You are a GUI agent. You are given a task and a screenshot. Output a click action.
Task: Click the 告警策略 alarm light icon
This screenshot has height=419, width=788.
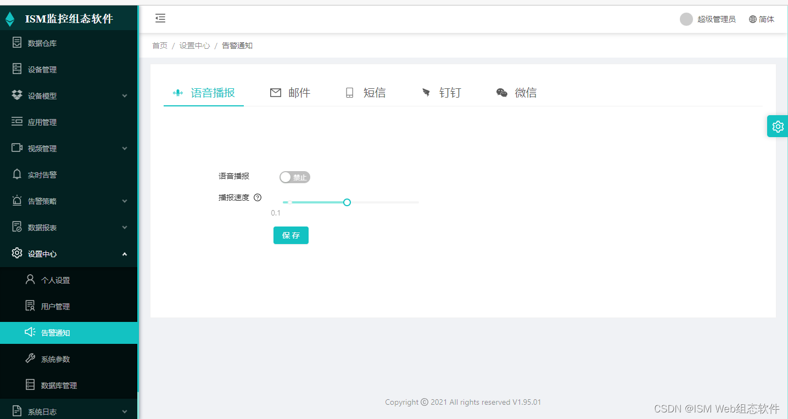(x=17, y=201)
